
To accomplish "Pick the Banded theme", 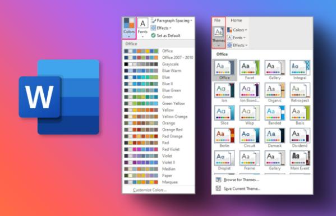I will tap(275, 115).
